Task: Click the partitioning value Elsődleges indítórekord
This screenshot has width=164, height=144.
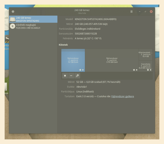Action: [87, 29]
